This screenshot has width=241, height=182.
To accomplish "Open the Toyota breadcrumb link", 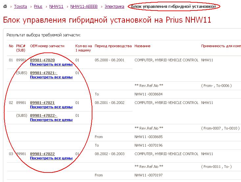I will [x=20, y=7].
